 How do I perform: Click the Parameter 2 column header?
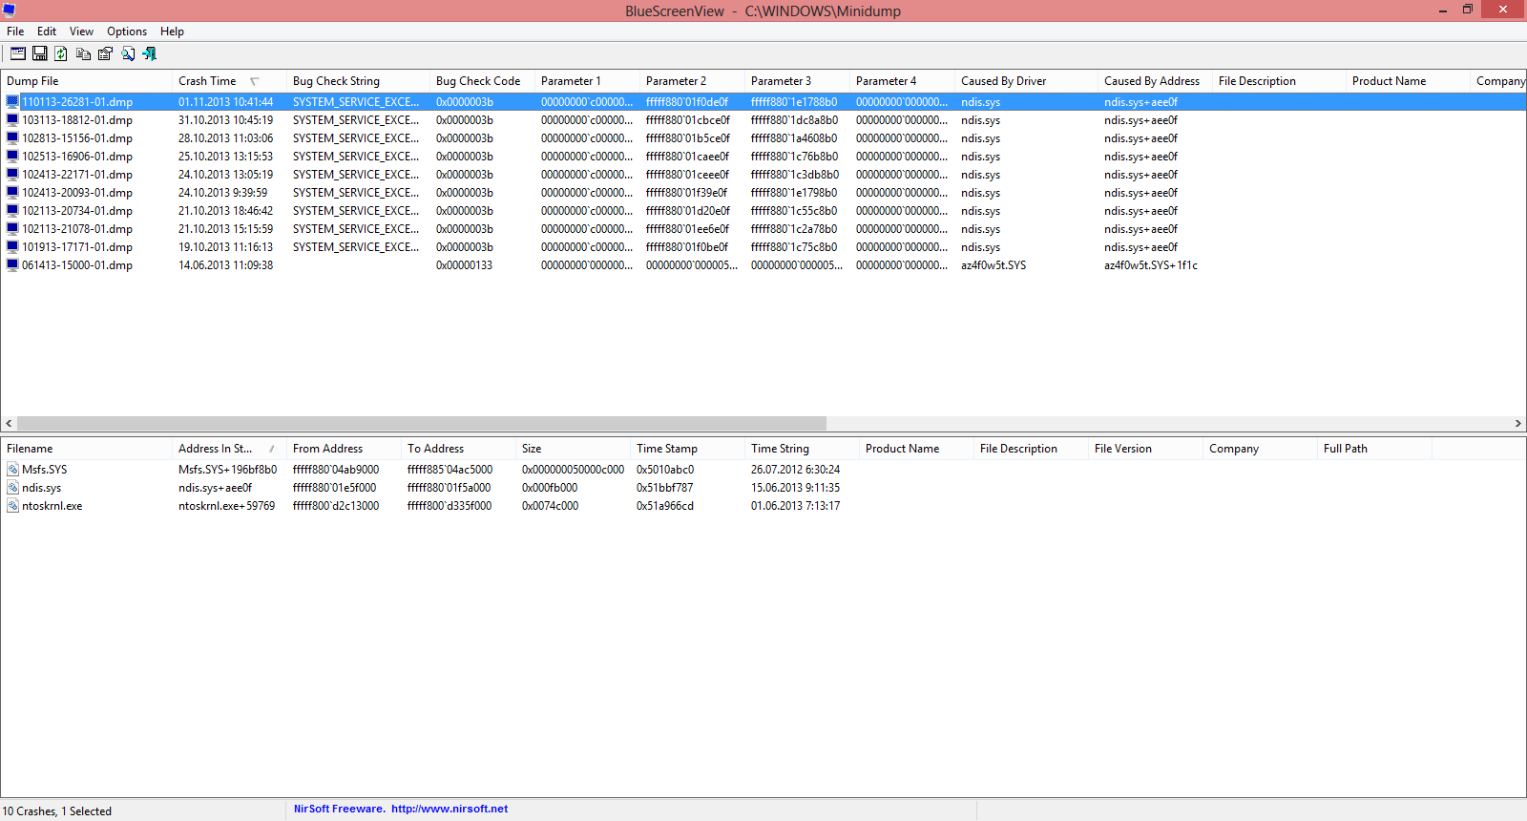pos(692,81)
